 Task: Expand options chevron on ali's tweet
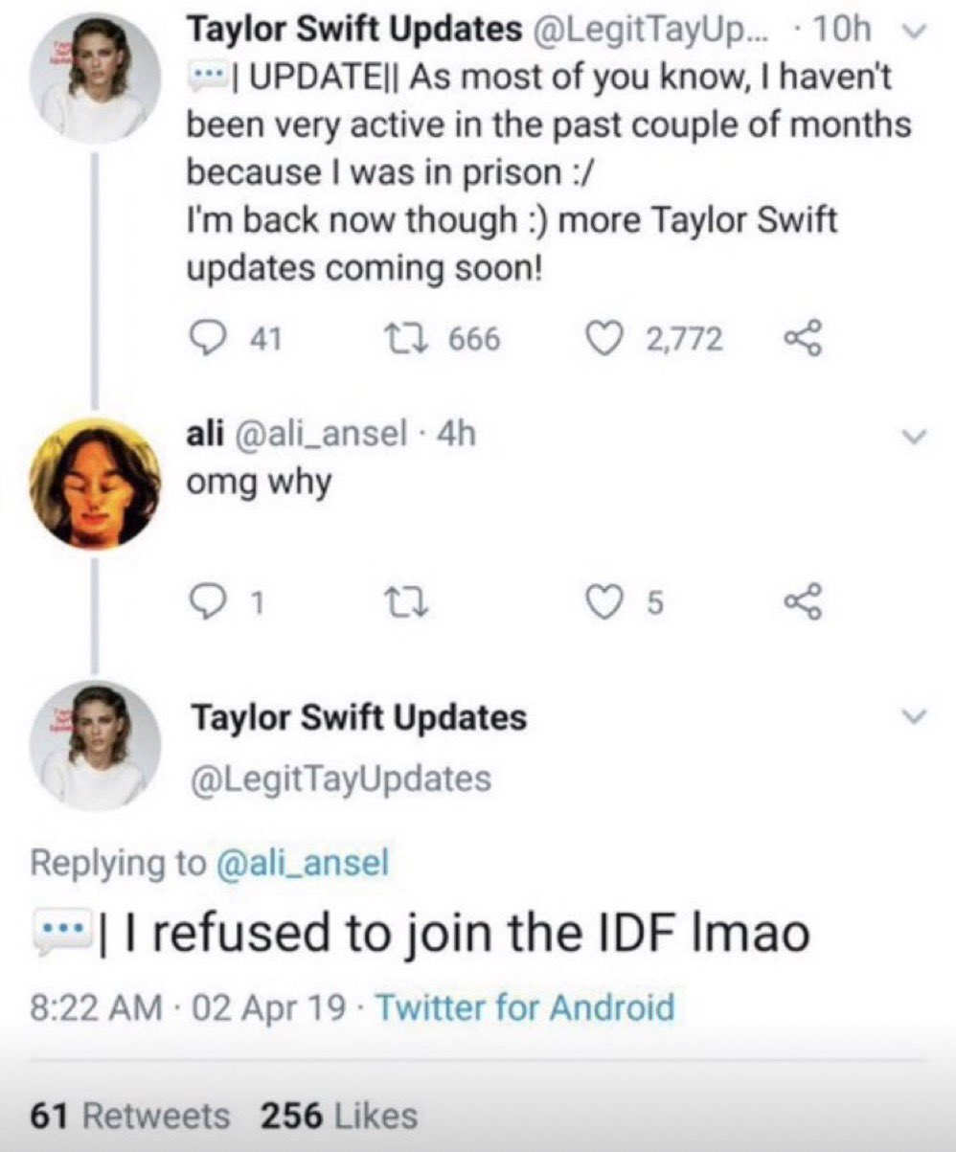(x=916, y=436)
